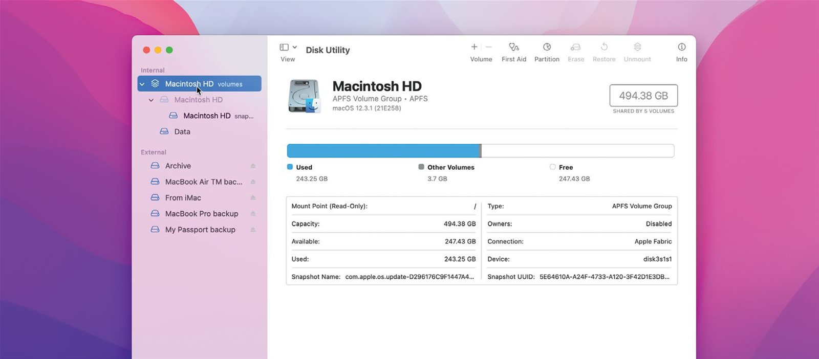Click the Apple Fabric connection value
Image resolution: width=819 pixels, height=359 pixels.
[x=653, y=241]
